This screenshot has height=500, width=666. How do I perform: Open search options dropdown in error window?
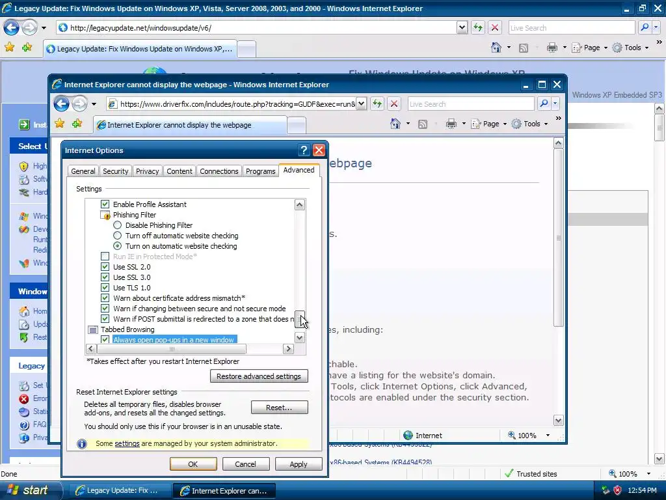pos(555,104)
